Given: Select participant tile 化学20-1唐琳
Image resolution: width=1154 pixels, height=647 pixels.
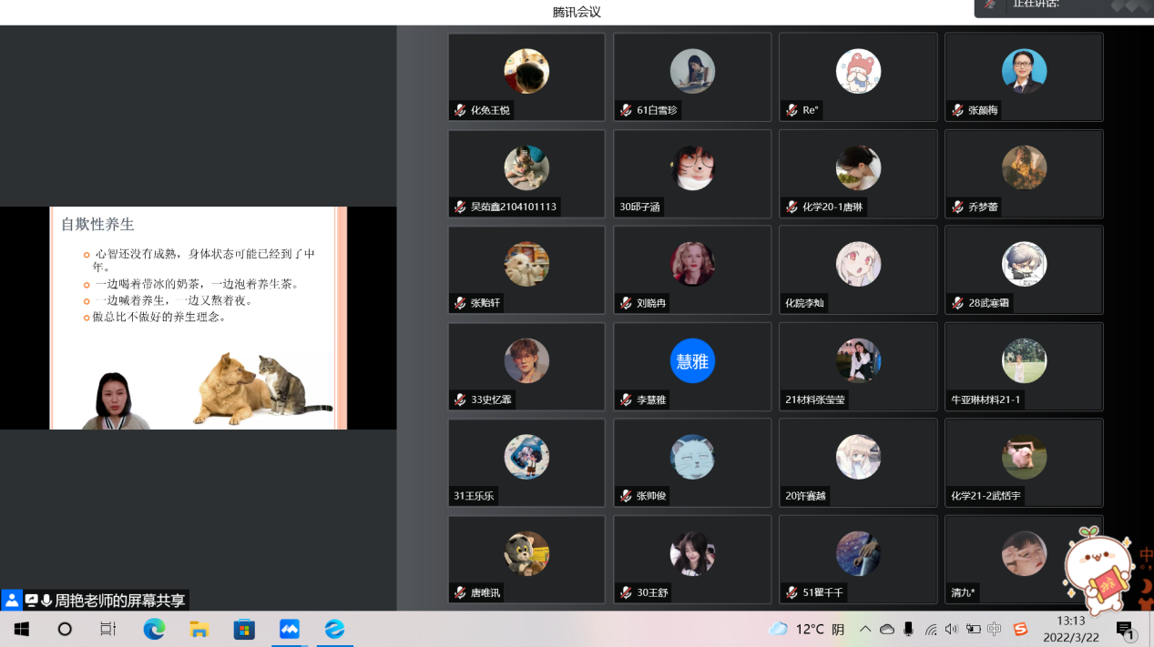Looking at the screenshot, I should tap(858, 174).
